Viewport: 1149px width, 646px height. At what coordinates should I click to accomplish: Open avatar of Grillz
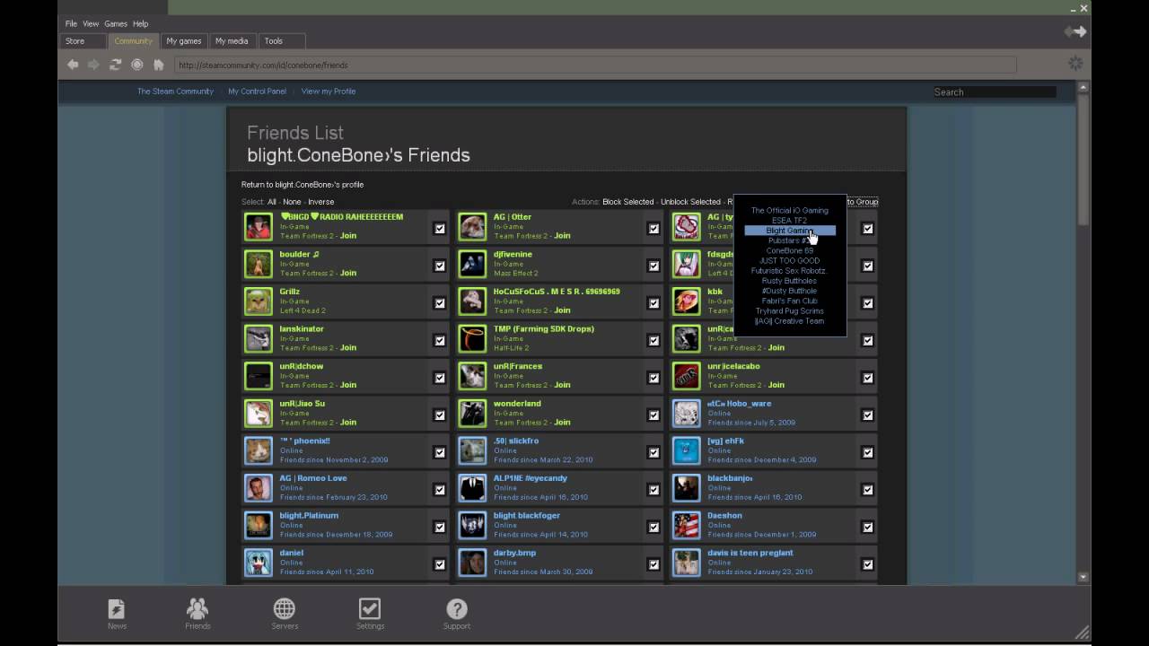pyautogui.click(x=259, y=301)
